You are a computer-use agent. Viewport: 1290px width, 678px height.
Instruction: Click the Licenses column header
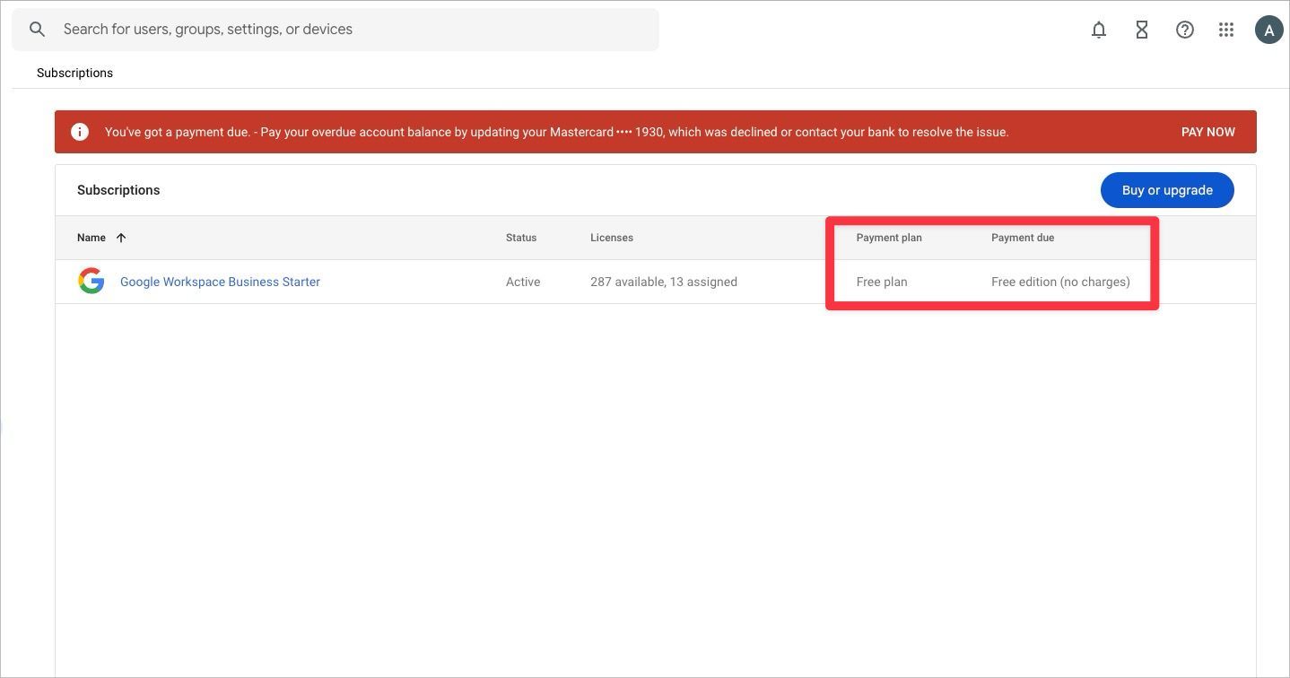pos(612,238)
